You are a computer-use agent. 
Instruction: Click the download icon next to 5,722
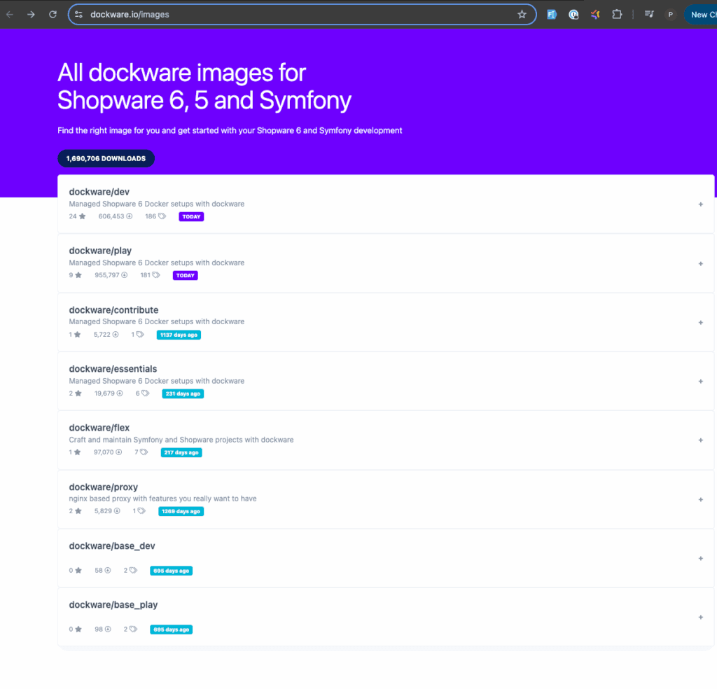tap(116, 335)
